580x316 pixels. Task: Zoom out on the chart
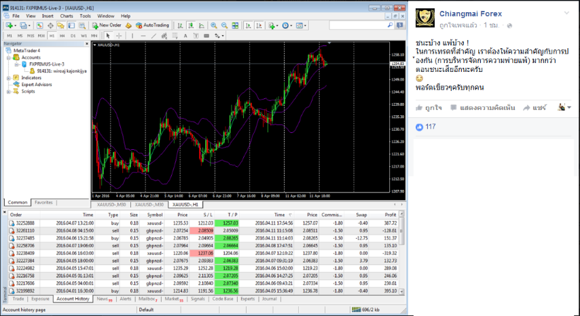click(x=224, y=26)
